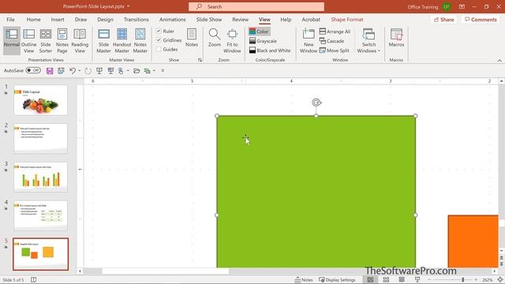Image resolution: width=505 pixels, height=284 pixels.
Task: Save the presentation from Quick Access Toolbar
Action: click(50, 71)
